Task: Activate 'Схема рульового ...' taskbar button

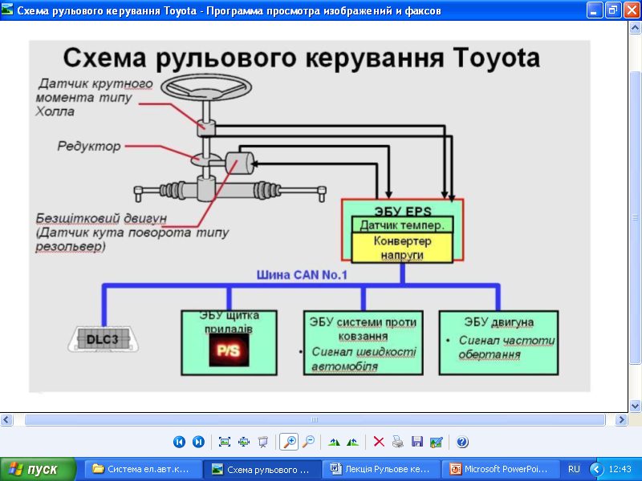Action: click(x=262, y=469)
